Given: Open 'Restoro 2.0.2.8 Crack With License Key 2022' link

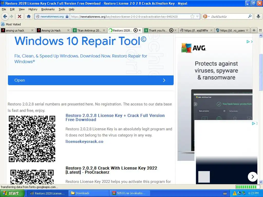Looking at the screenshot, I should [111, 170].
